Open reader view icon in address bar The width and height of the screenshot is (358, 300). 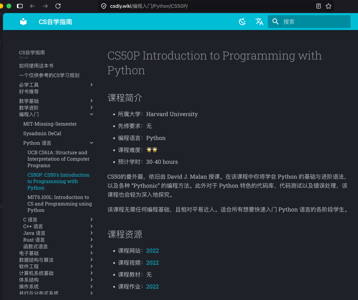tap(319, 6)
